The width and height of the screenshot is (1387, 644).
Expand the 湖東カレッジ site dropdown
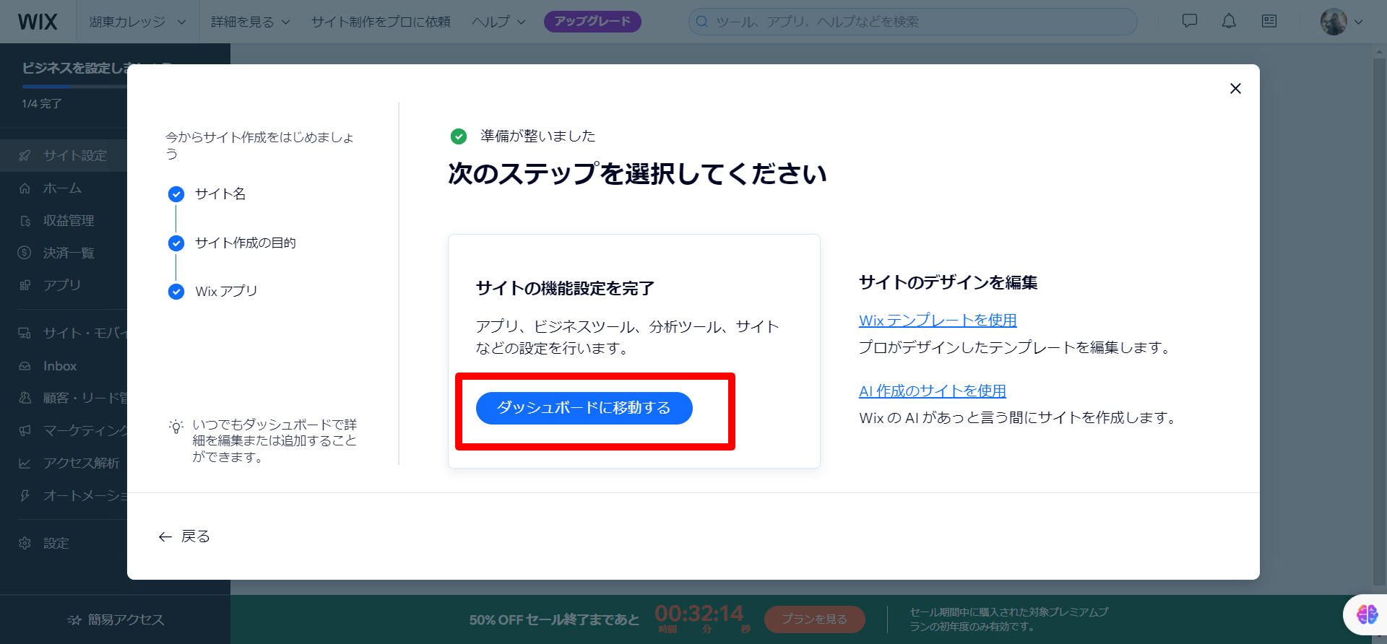(137, 22)
